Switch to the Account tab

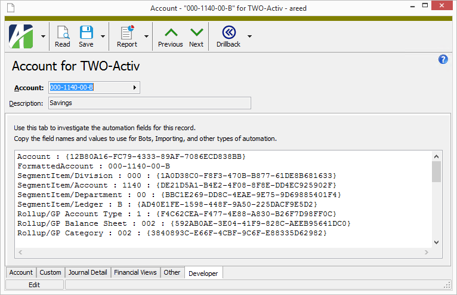(x=21, y=272)
